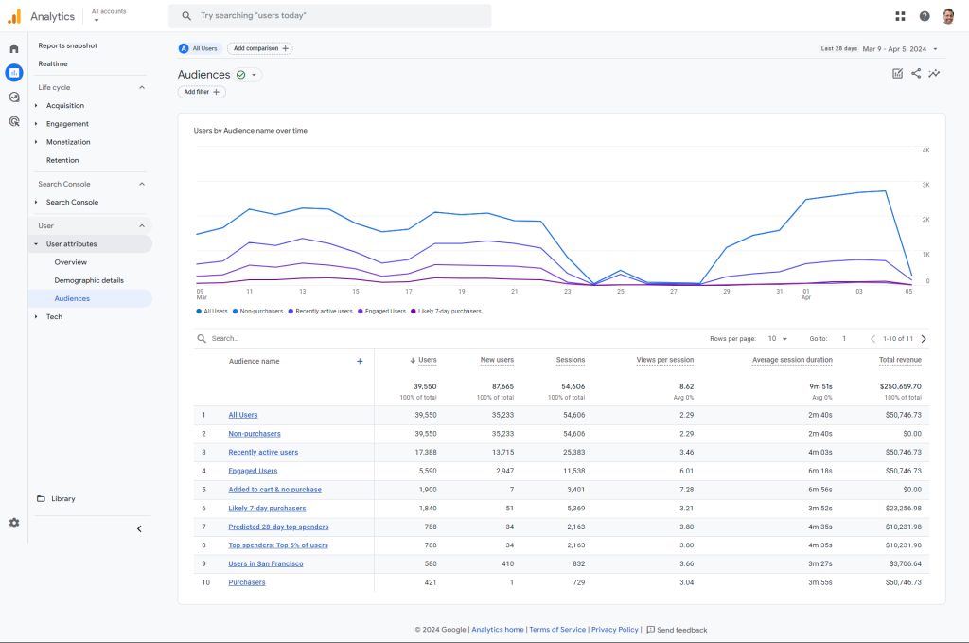Click the Try searching users today field

pos(330,16)
